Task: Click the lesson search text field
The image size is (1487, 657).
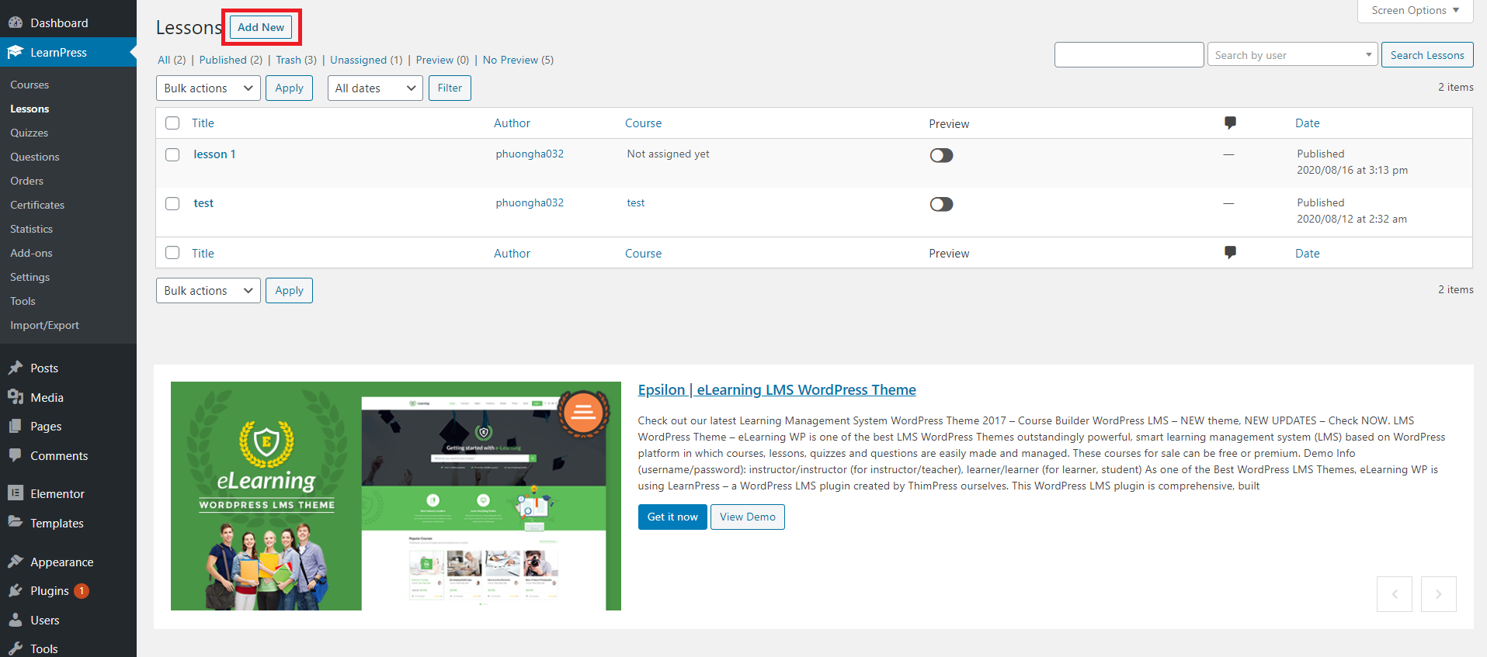Action: coord(1129,55)
